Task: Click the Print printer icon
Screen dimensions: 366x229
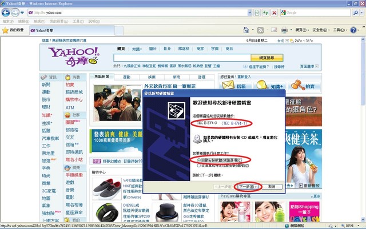Action: click(284, 30)
